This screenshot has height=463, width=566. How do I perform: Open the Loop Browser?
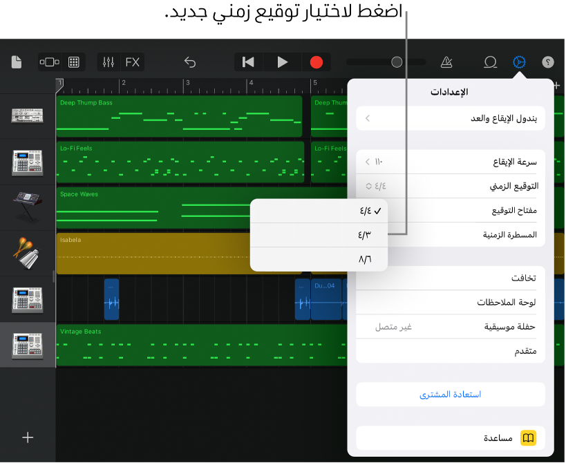tap(490, 62)
